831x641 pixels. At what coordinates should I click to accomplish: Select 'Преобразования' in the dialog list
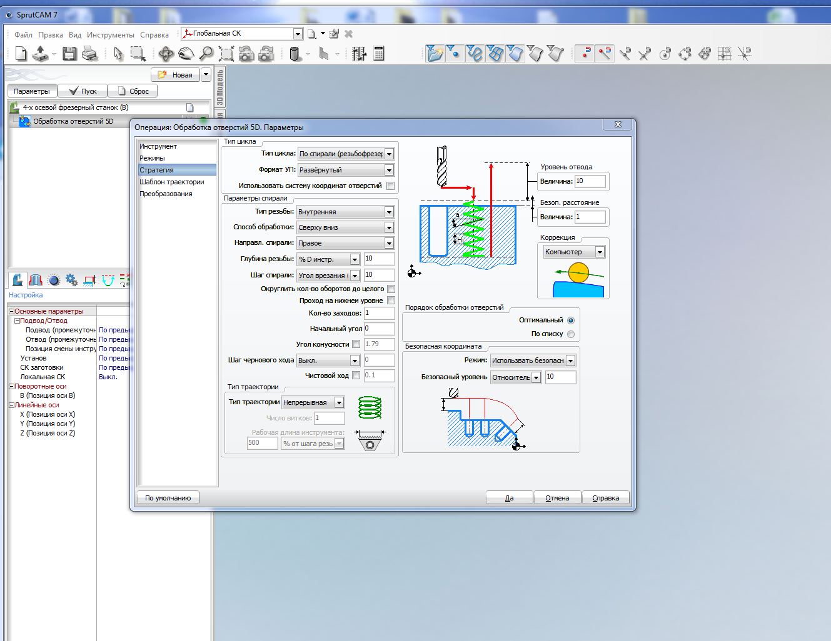178,194
